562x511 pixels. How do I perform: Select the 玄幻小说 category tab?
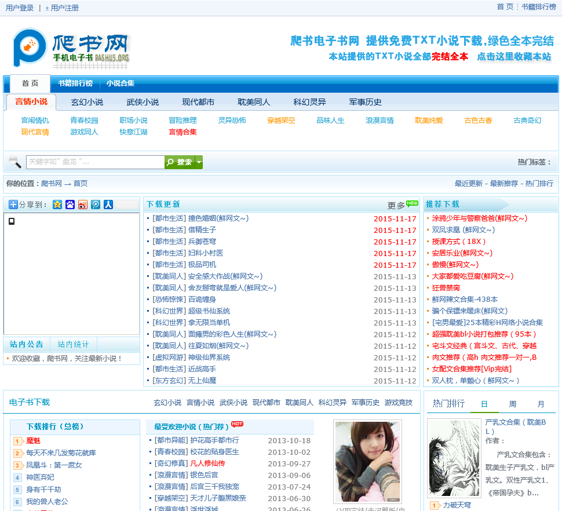tap(87, 102)
